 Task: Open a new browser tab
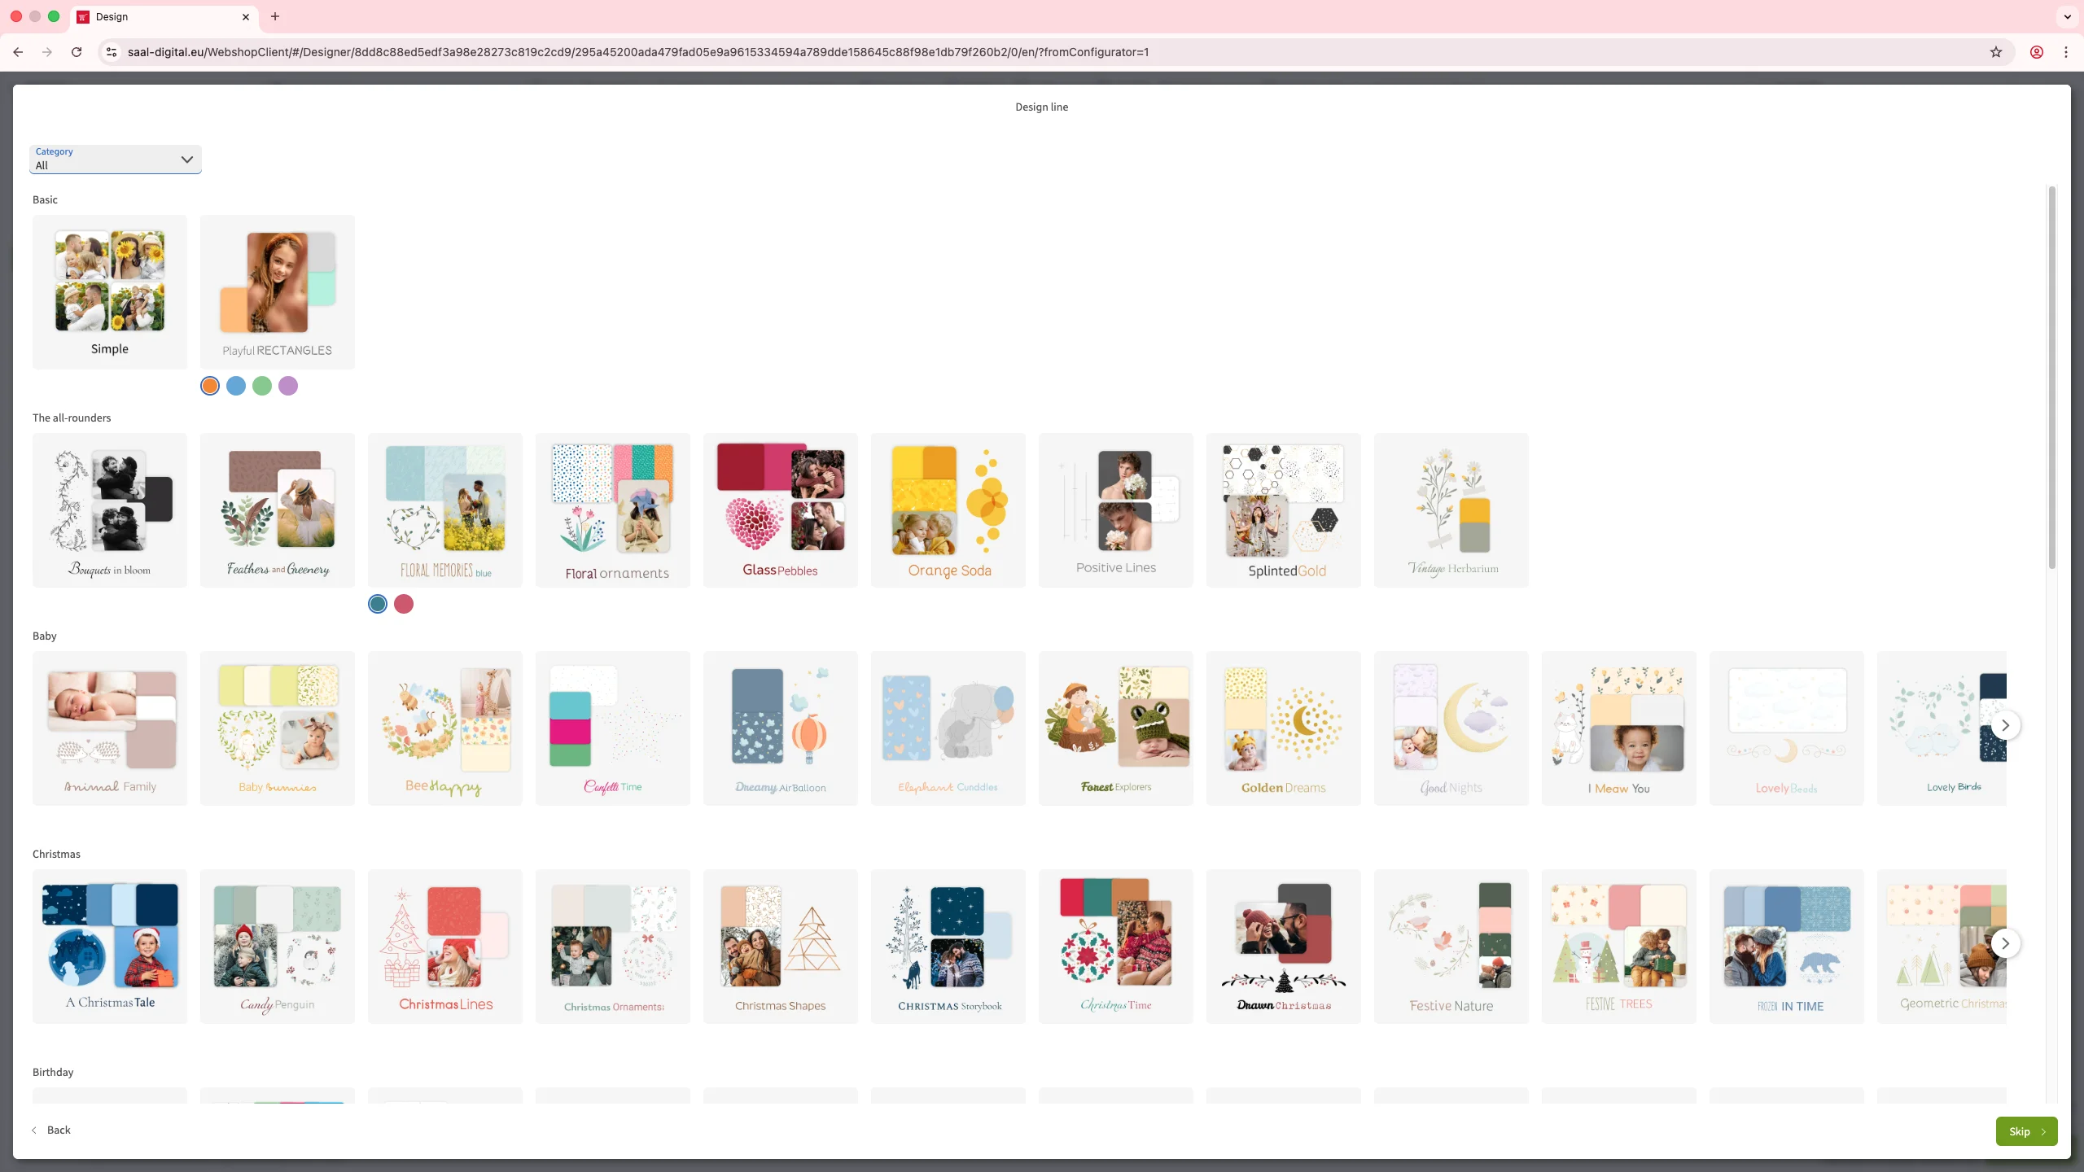click(x=275, y=16)
